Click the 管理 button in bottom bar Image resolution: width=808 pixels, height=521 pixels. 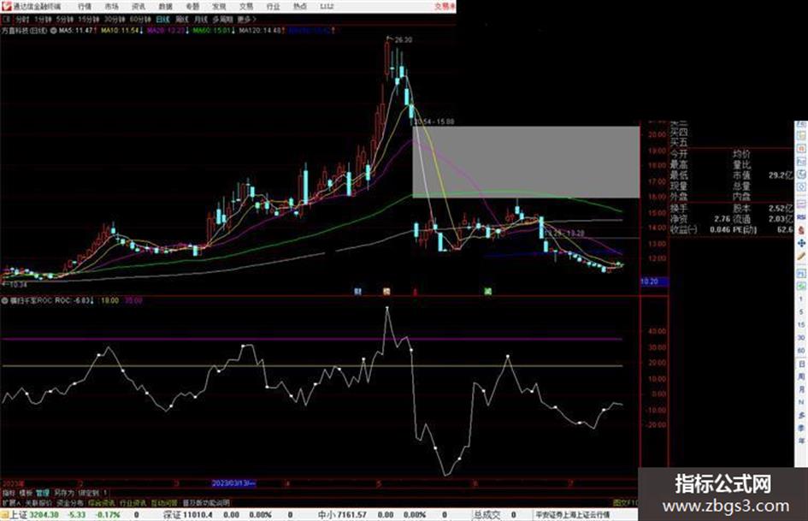point(43,493)
